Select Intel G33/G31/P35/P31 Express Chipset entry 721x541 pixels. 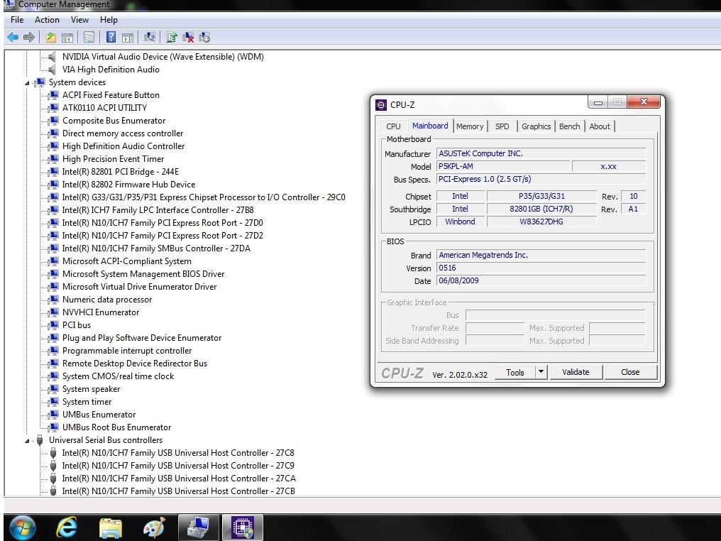tap(204, 197)
